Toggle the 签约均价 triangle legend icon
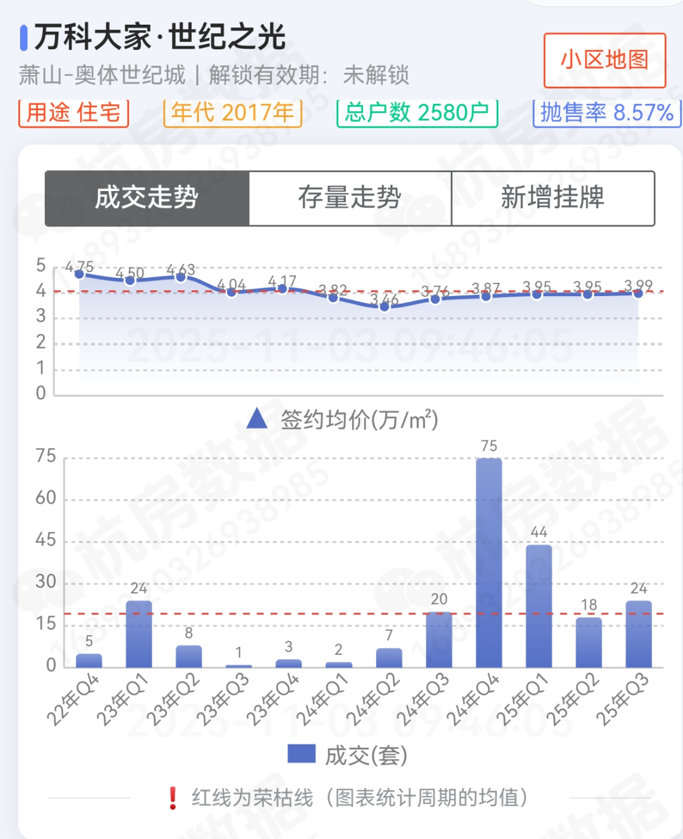683x839 pixels. click(x=257, y=419)
